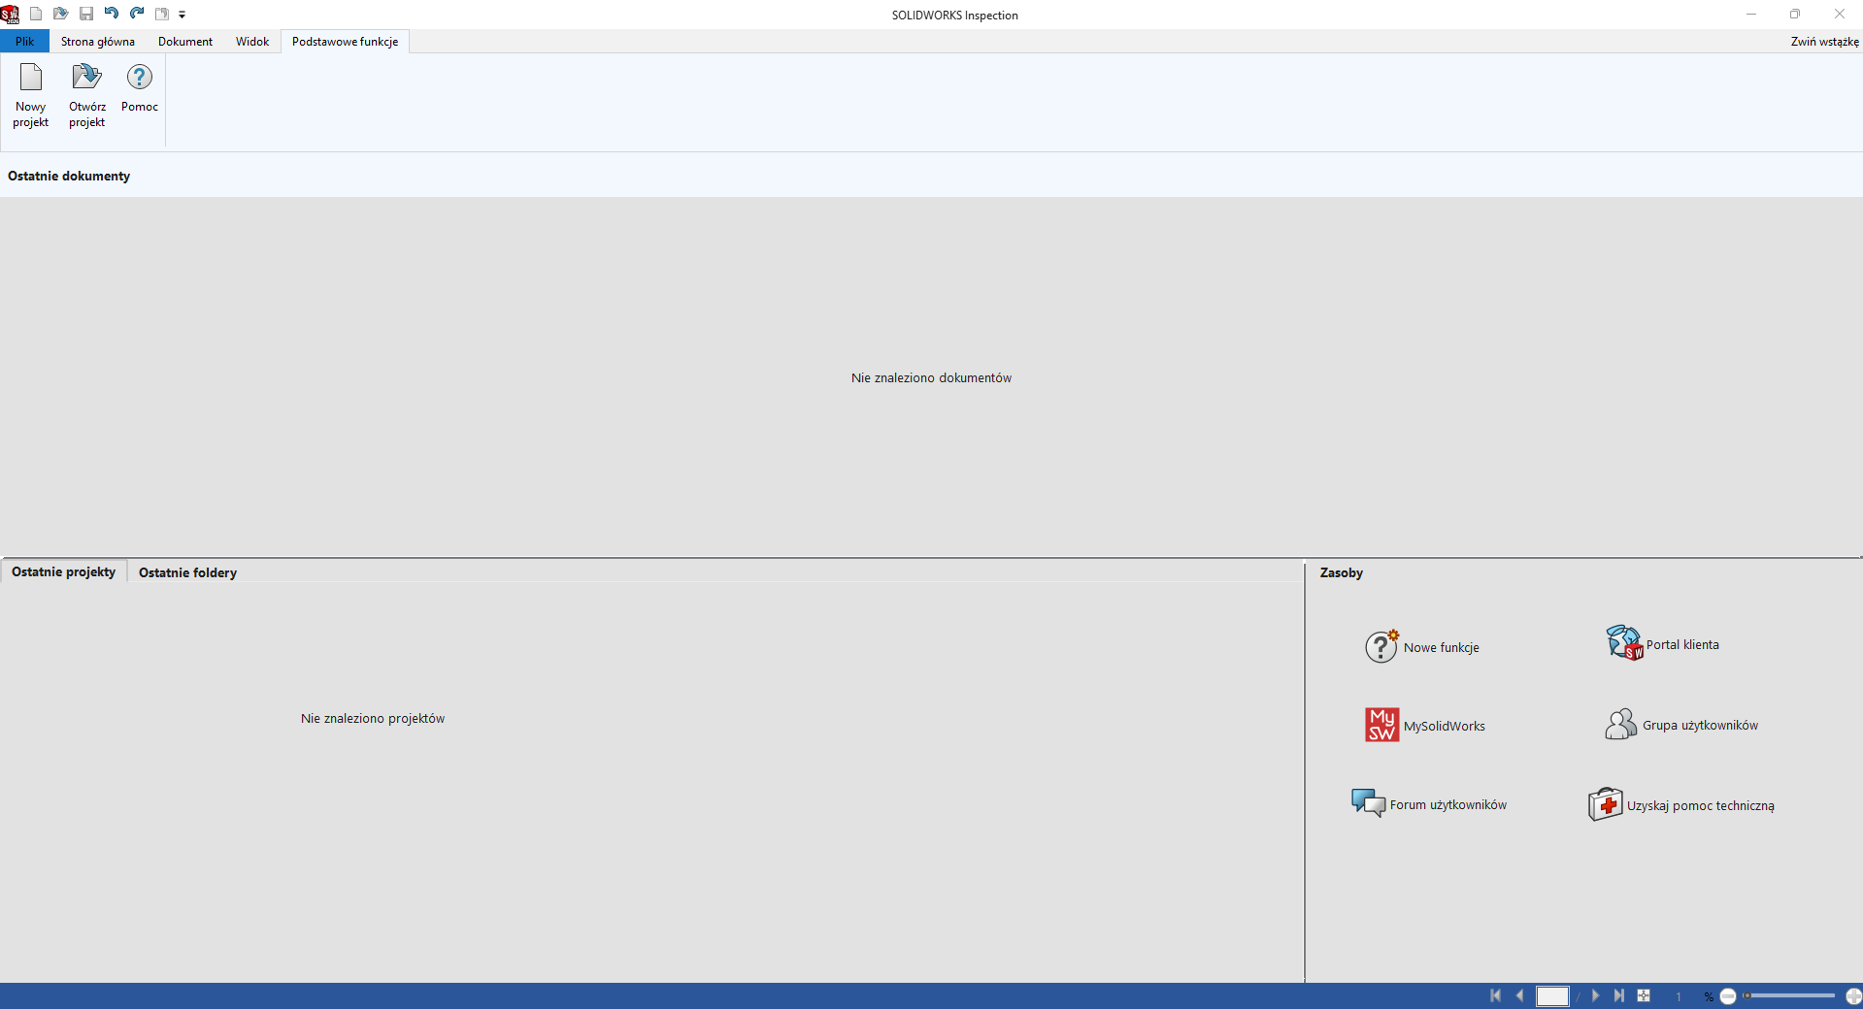Click the new document icon in quick access toolbar

pyautogui.click(x=36, y=15)
